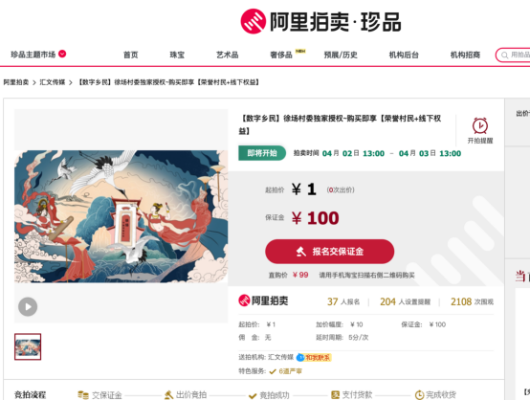
Task: Click the 出价竞拍 gavel icon in the bidding flow
Action: [168, 395]
